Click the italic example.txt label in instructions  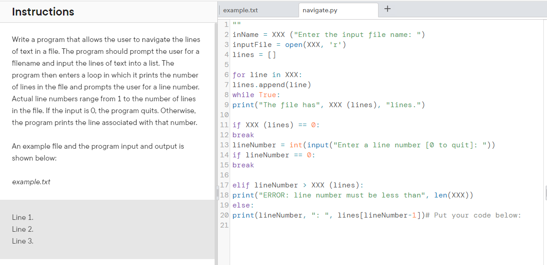31,182
